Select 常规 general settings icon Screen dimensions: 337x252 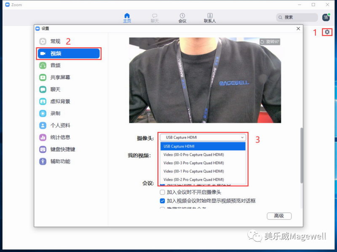click(x=43, y=41)
